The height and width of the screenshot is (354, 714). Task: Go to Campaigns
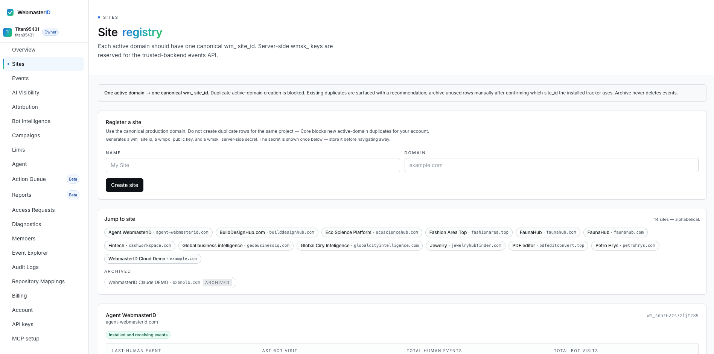(43, 135)
